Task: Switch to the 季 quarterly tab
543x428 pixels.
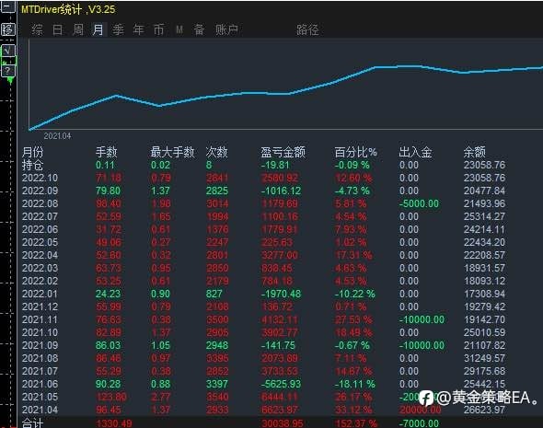Action: click(118, 29)
